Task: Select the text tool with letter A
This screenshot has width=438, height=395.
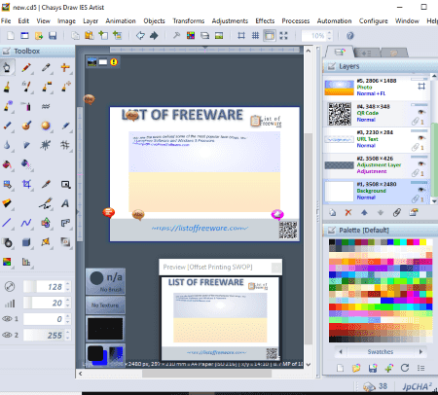Action: pos(65,203)
